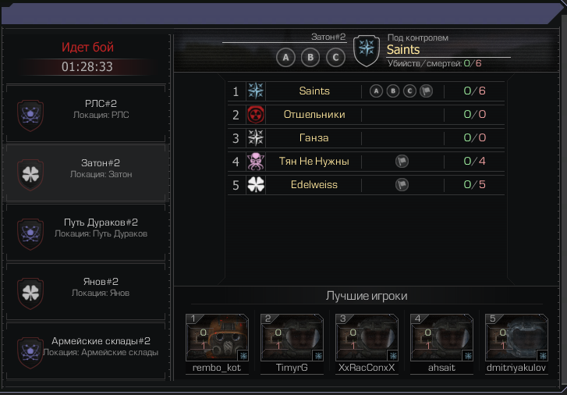The height and width of the screenshot is (395, 567).
Task: Click the Отшельники radiation clan icon
Action: 256,115
